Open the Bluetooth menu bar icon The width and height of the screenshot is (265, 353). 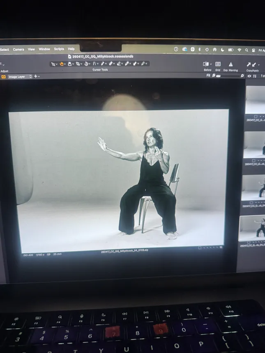tap(199, 50)
